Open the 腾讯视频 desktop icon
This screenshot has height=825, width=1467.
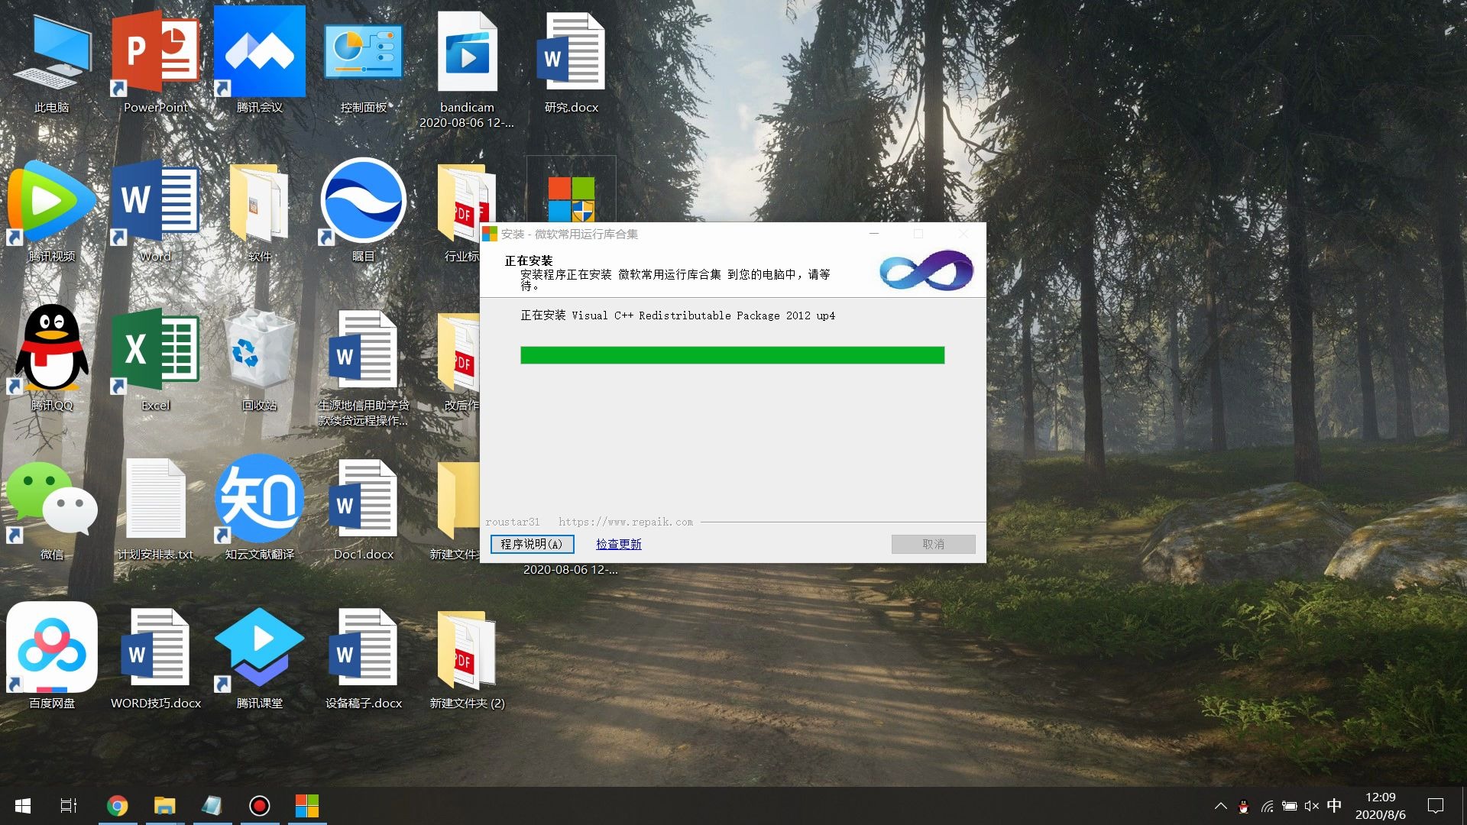pyautogui.click(x=52, y=202)
